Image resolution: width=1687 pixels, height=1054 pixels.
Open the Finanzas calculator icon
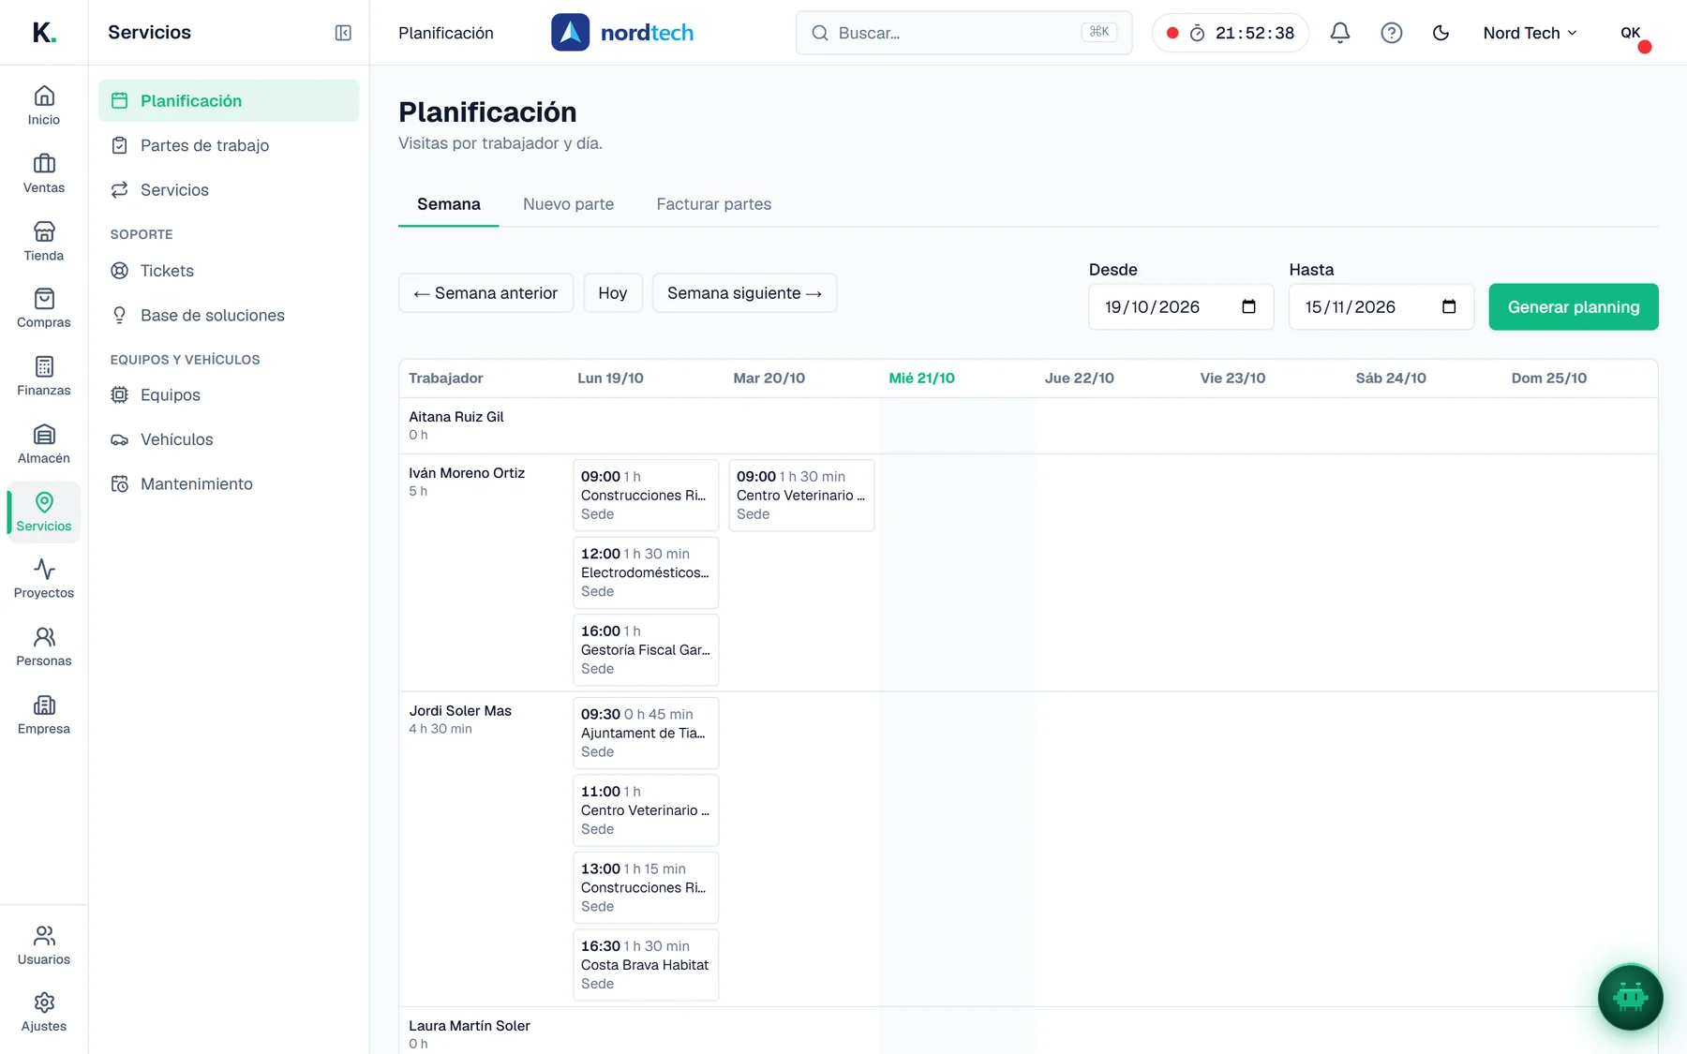(44, 377)
